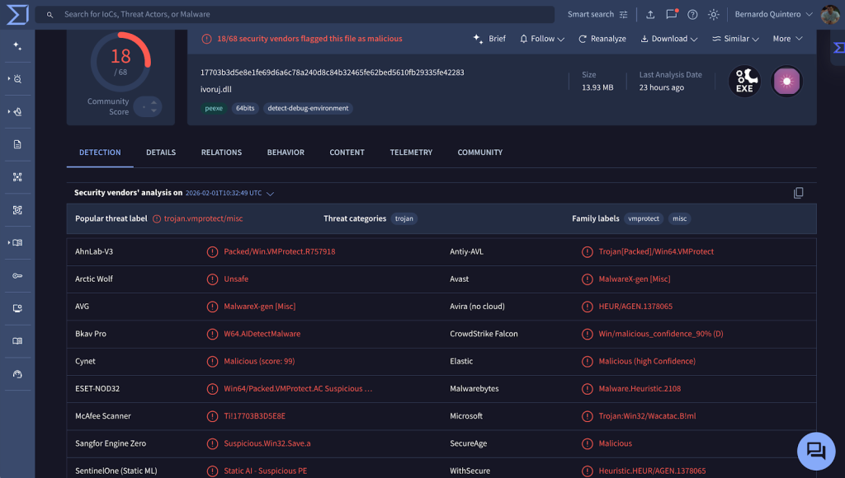Select the AI sparkles icon in the sidebar
The image size is (845, 478).
pyautogui.click(x=17, y=46)
